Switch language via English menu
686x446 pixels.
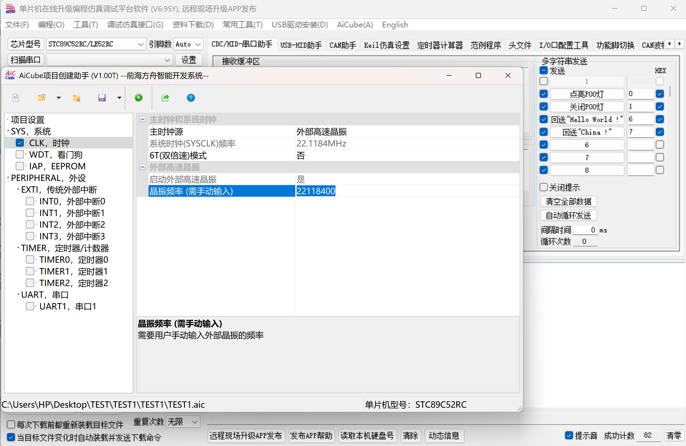click(395, 25)
